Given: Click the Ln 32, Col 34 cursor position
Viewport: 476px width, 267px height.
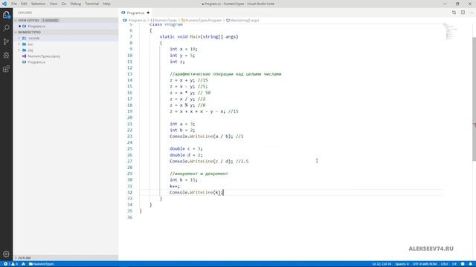Looking at the screenshot, I should pos(382,264).
